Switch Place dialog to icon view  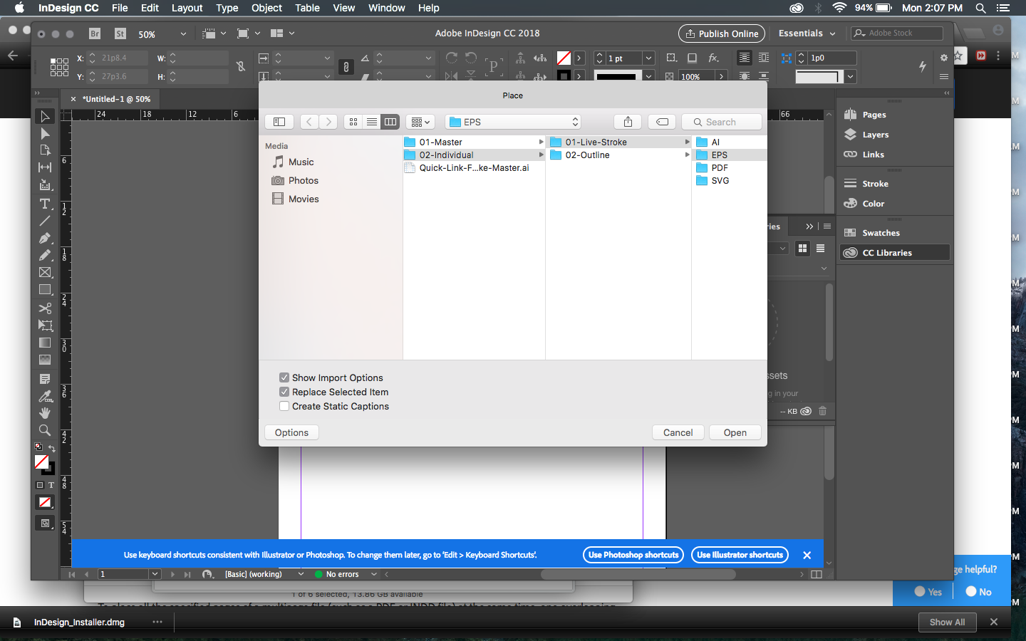point(353,122)
